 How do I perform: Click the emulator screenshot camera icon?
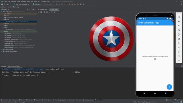pos(179,39)
